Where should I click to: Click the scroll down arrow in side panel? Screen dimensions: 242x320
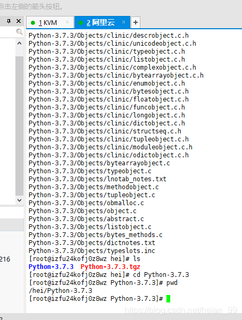19,200
